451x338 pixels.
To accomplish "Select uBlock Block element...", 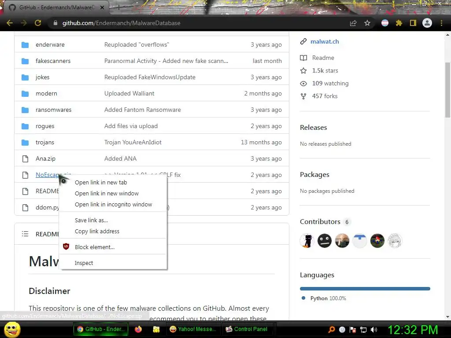I will pyautogui.click(x=113, y=247).
